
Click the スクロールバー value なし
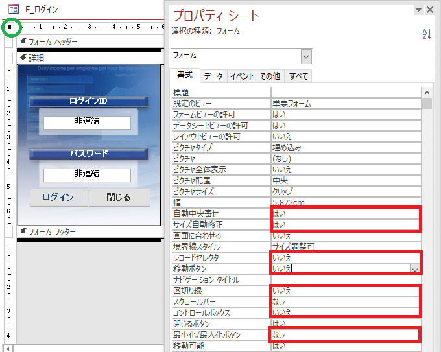tap(346, 301)
